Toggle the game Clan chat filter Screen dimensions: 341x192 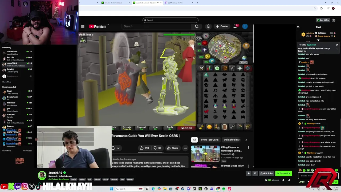pyautogui.click(x=156, y=128)
